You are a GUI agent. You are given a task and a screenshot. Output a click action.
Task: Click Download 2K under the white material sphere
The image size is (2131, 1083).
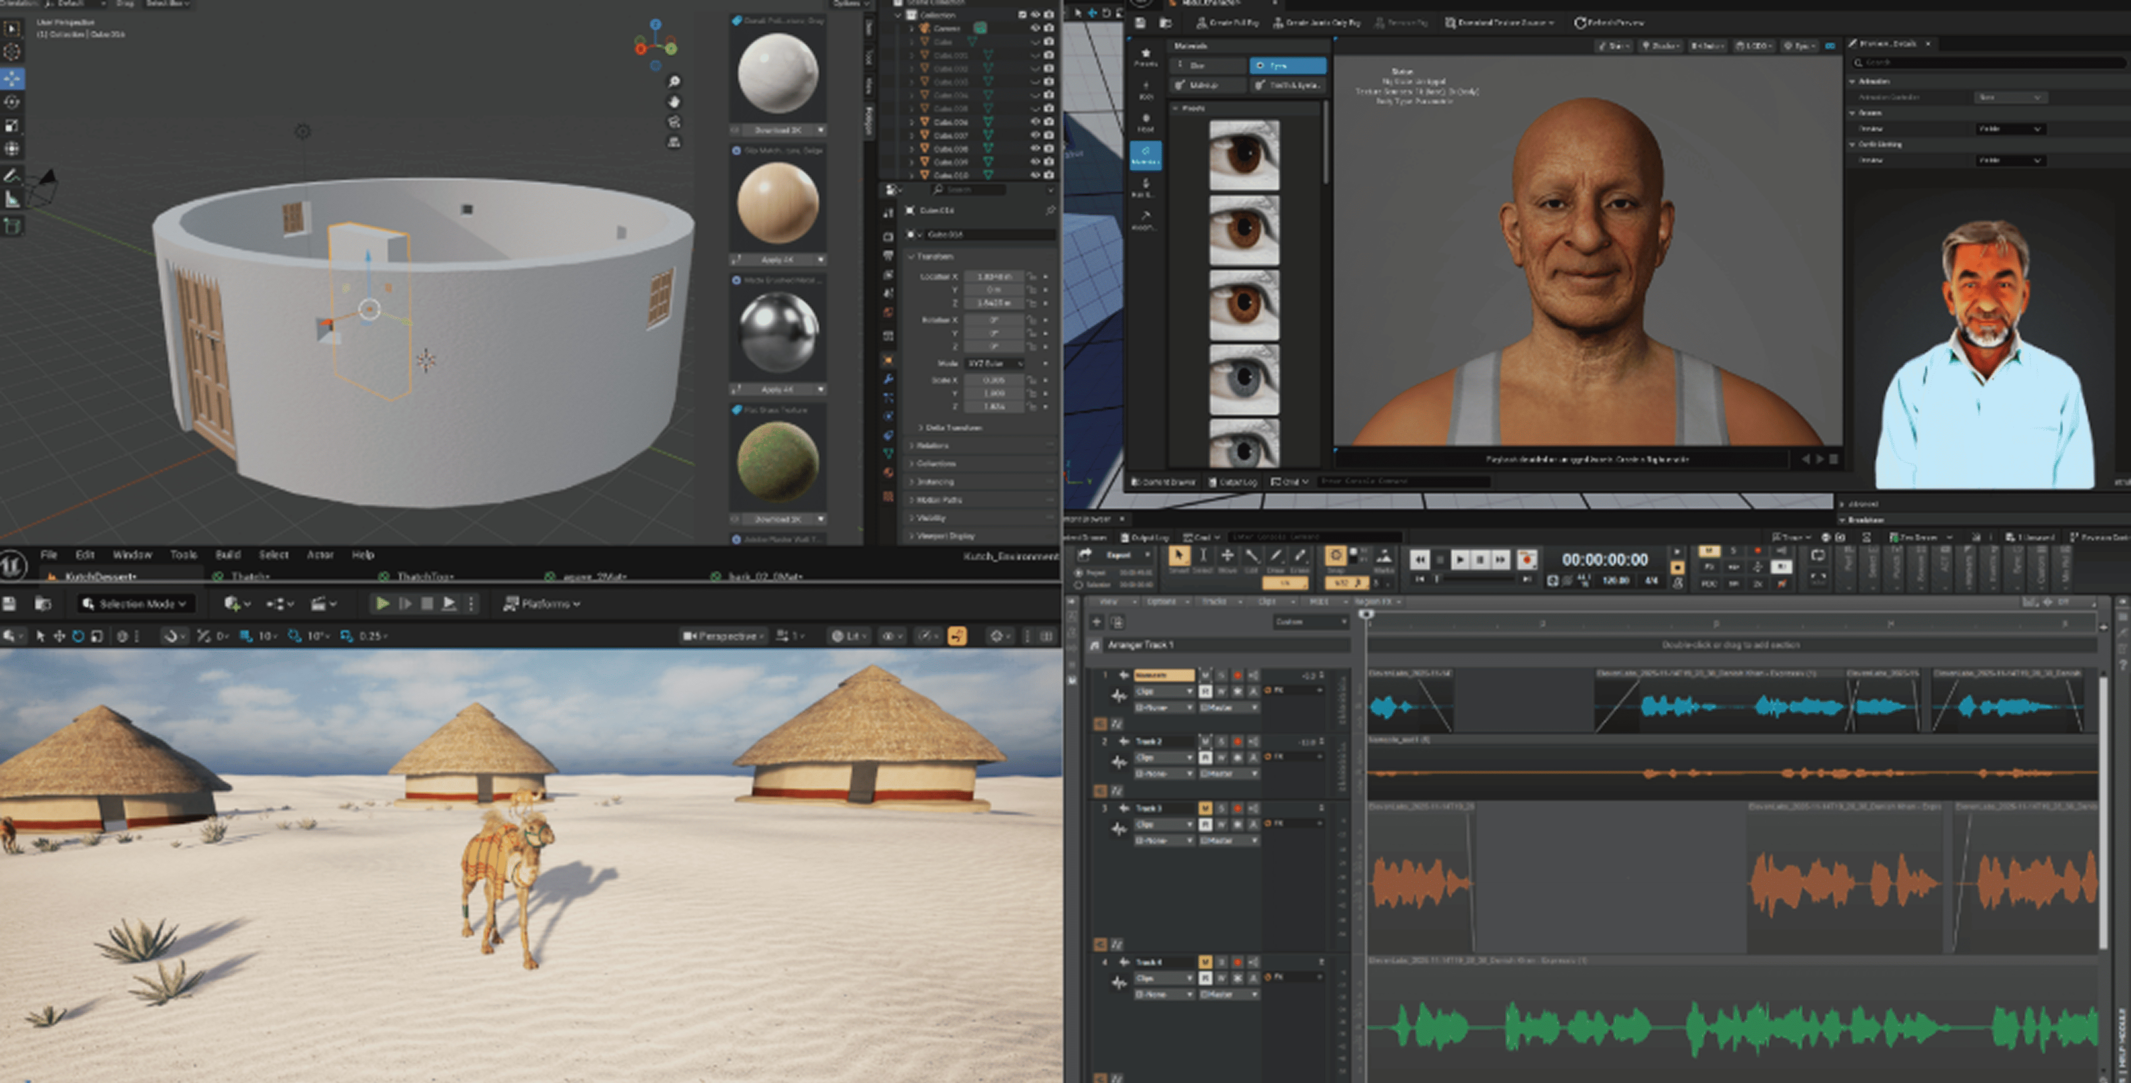pyautogui.click(x=777, y=130)
